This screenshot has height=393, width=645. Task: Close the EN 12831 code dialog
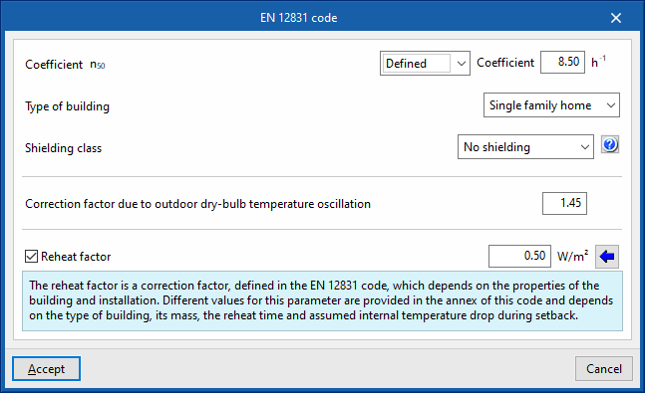point(616,18)
